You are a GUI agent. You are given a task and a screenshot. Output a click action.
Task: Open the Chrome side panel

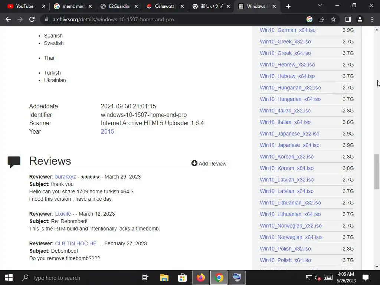(348, 19)
